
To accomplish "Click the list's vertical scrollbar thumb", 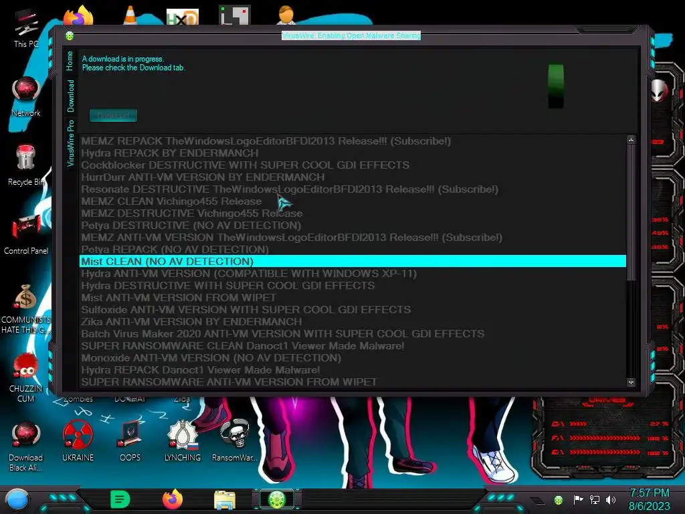I will click(631, 212).
